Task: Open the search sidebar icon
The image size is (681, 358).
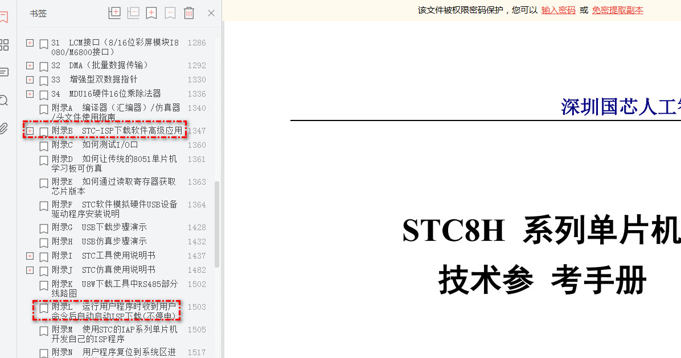Action: click(x=4, y=101)
